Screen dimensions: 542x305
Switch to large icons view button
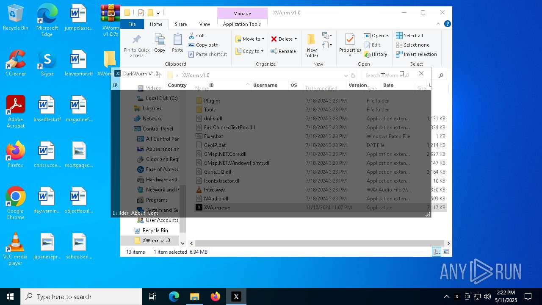pyautogui.click(x=446, y=252)
